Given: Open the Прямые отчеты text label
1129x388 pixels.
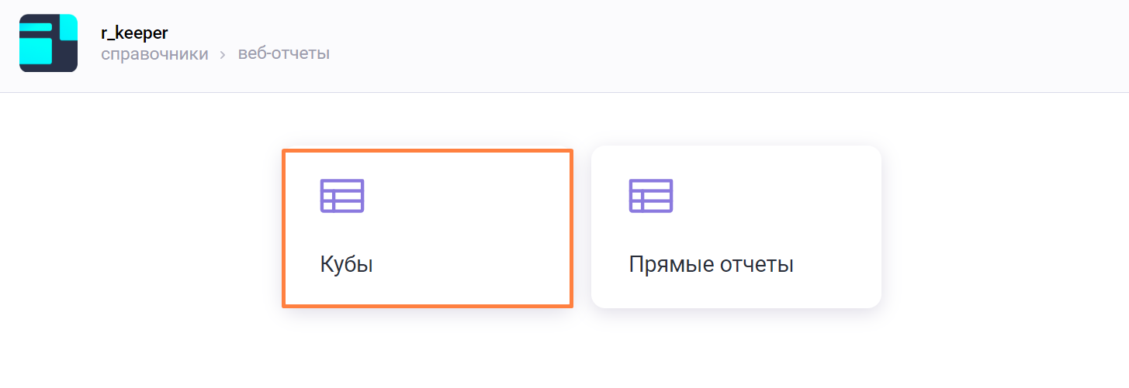Looking at the screenshot, I should pos(711,265).
